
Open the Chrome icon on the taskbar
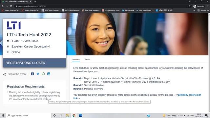[74, 115]
